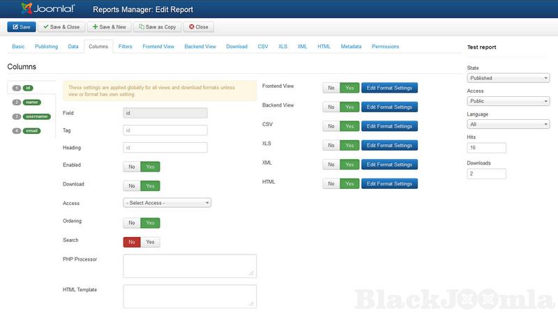Click the PHP Processor text area
The width and height of the screenshot is (558, 313).
(x=190, y=266)
